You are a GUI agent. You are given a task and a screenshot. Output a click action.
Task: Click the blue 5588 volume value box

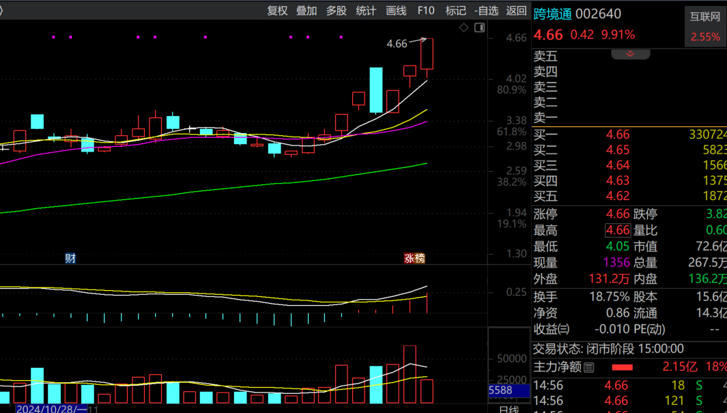click(x=509, y=390)
